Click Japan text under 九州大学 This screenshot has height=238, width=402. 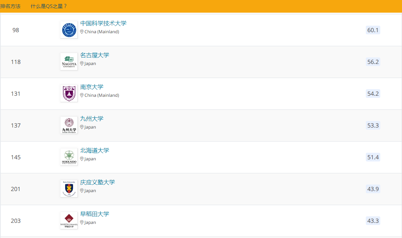(x=90, y=127)
